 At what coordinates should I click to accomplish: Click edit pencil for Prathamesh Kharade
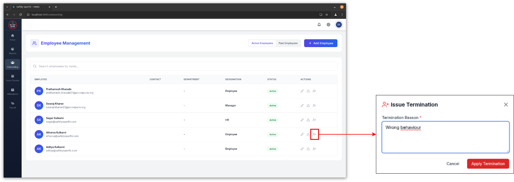[x=302, y=91]
